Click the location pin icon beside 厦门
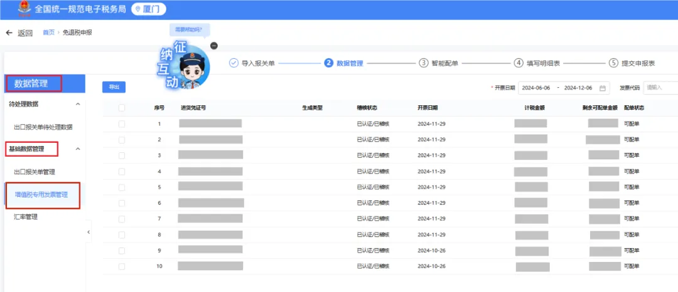 tap(138, 9)
